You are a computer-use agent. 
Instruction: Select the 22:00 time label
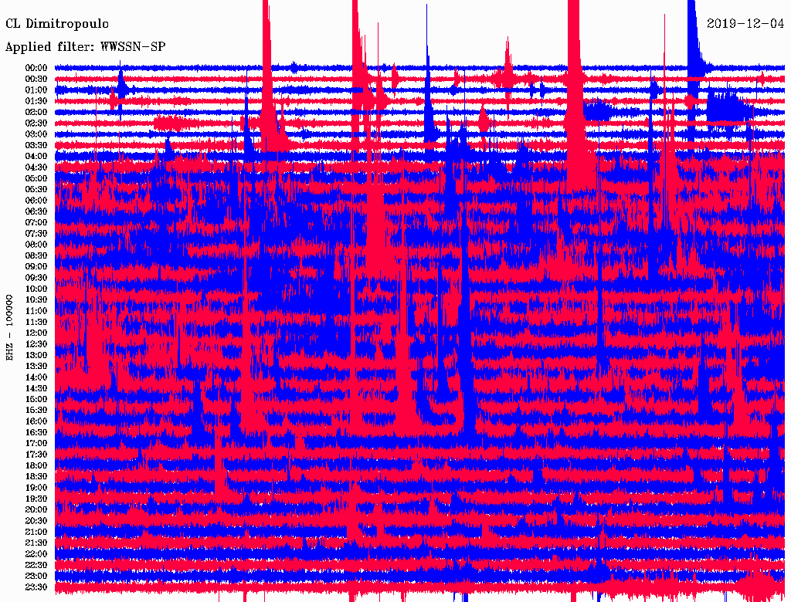click(36, 553)
